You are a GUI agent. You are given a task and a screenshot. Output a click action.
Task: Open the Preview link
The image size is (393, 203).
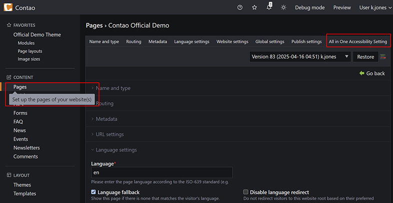(x=342, y=7)
